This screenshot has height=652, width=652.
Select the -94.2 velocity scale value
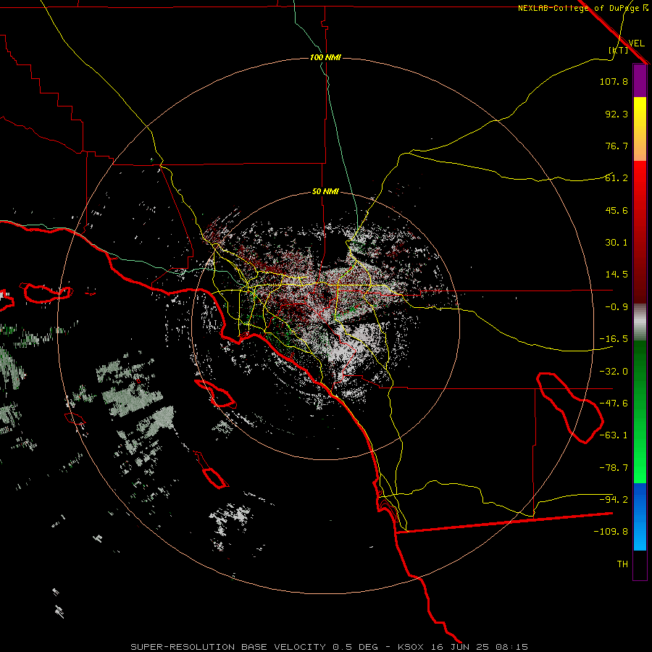614,499
